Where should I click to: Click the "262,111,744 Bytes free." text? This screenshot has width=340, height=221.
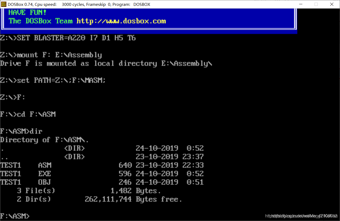coord(134,199)
